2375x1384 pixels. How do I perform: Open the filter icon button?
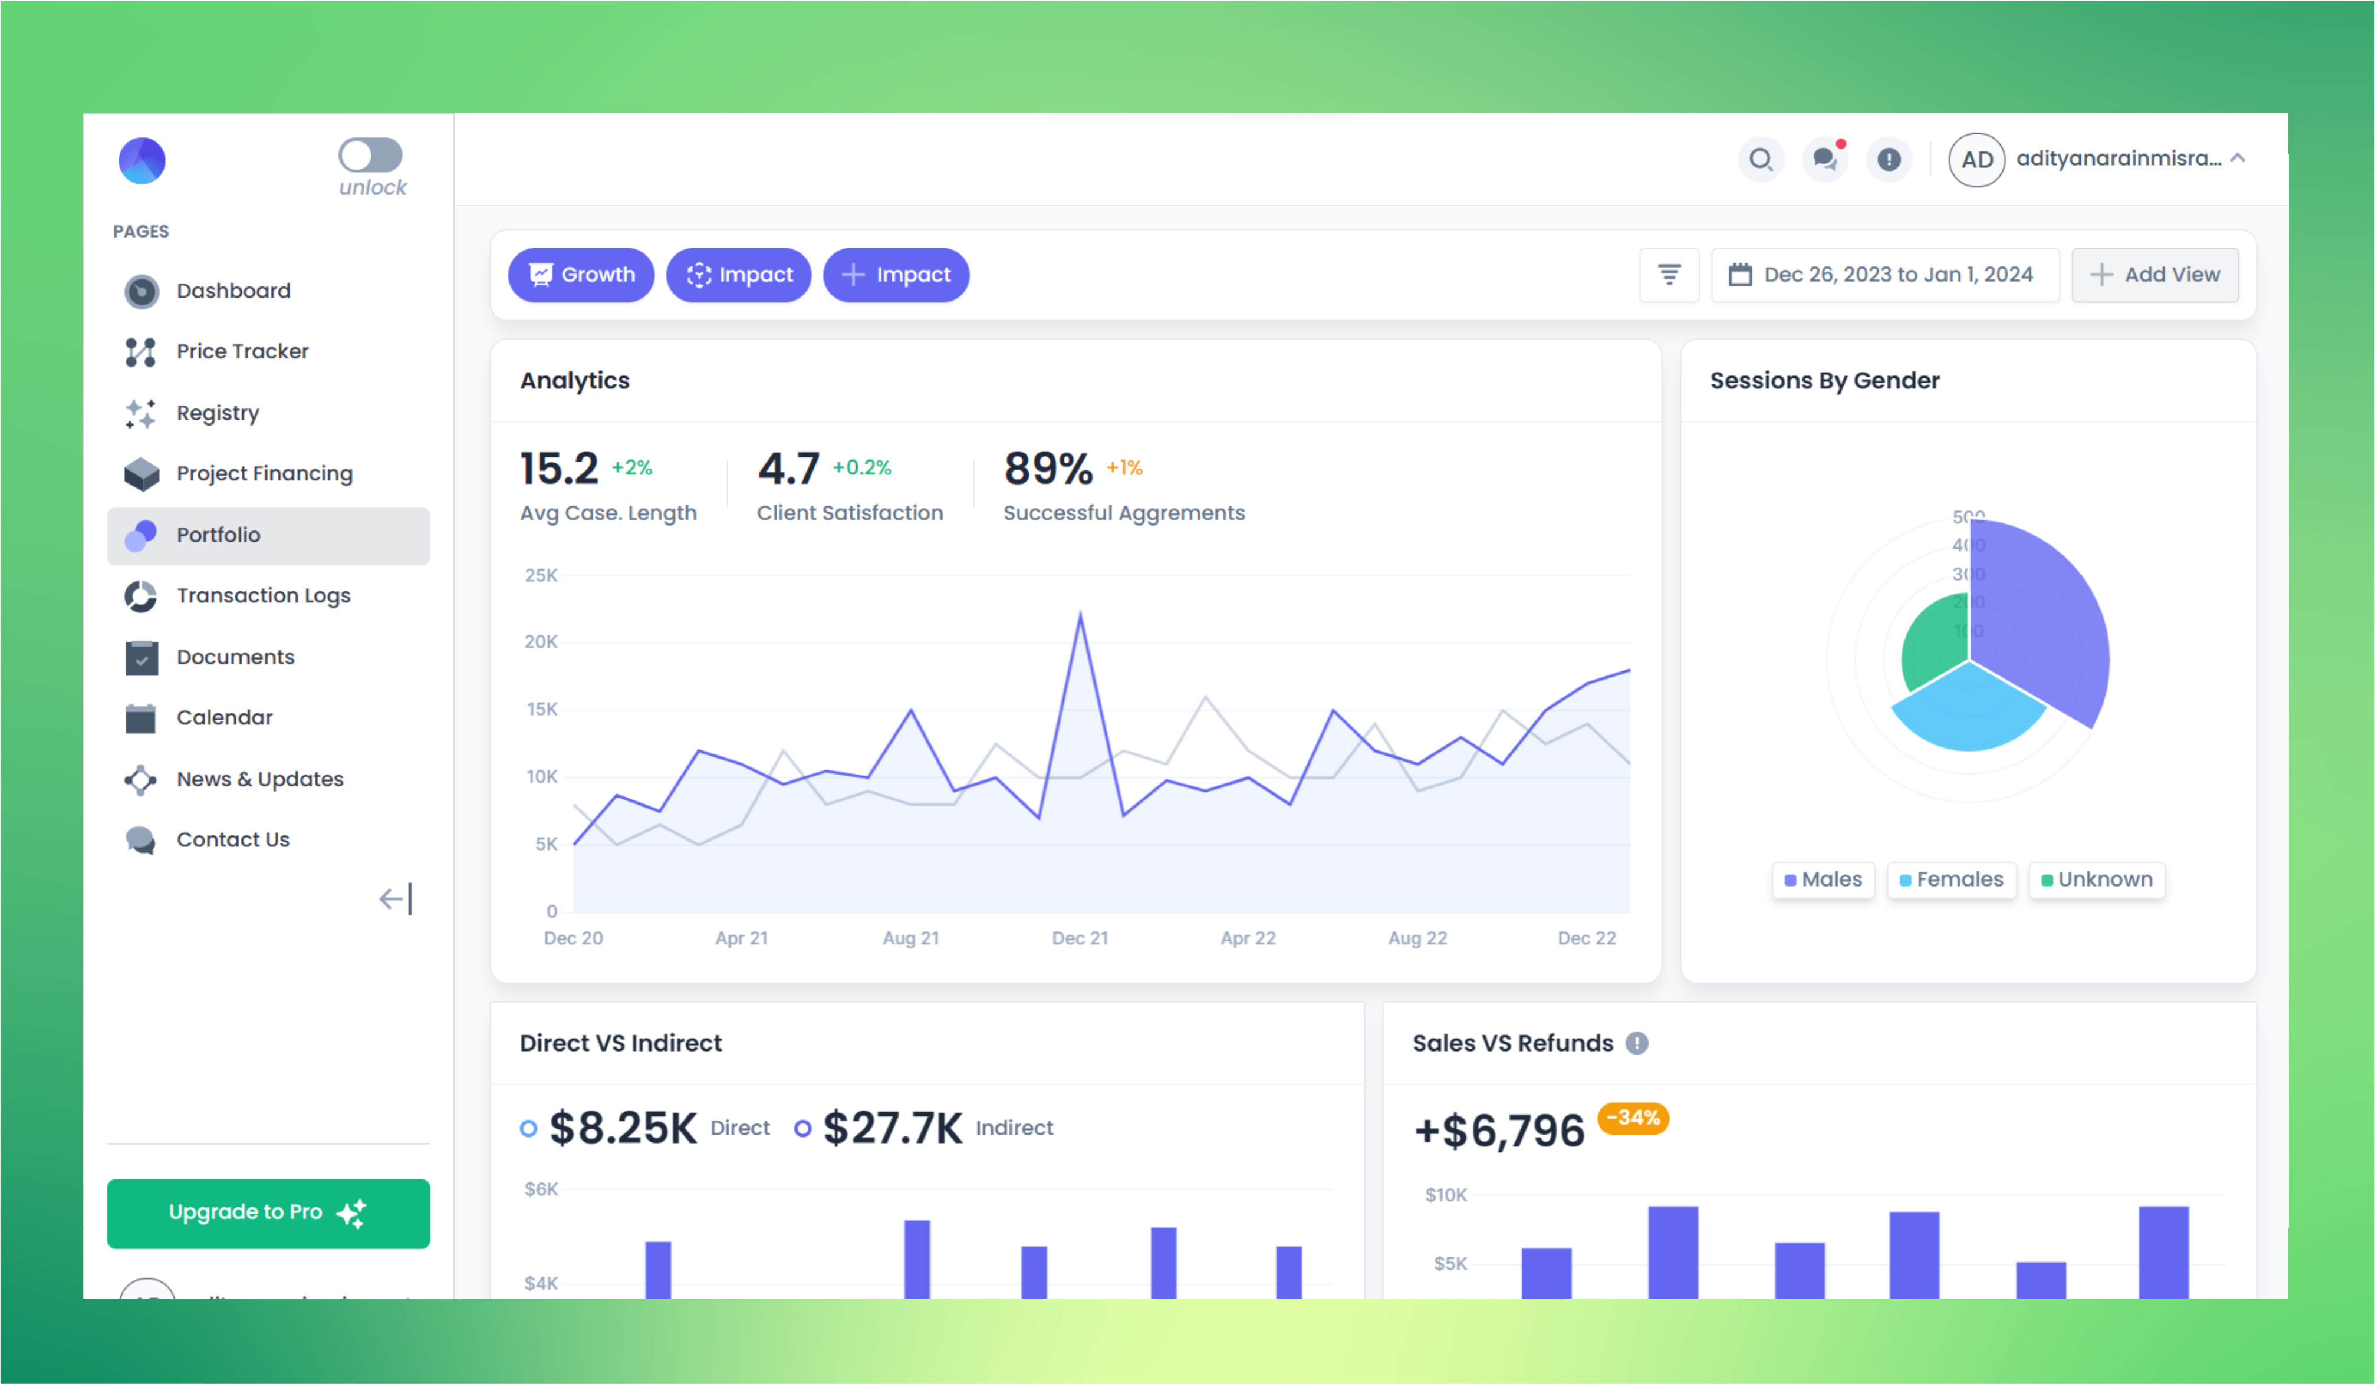pyautogui.click(x=1669, y=274)
